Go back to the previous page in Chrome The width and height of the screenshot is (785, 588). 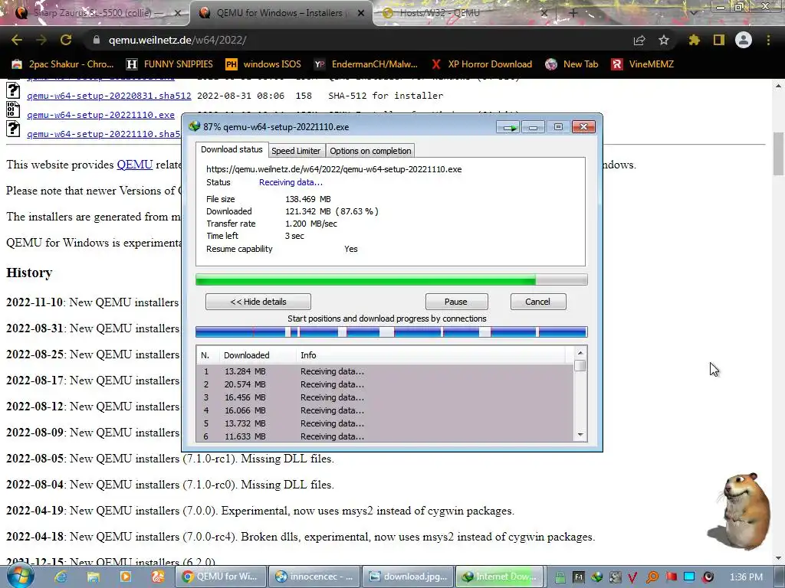[17, 41]
